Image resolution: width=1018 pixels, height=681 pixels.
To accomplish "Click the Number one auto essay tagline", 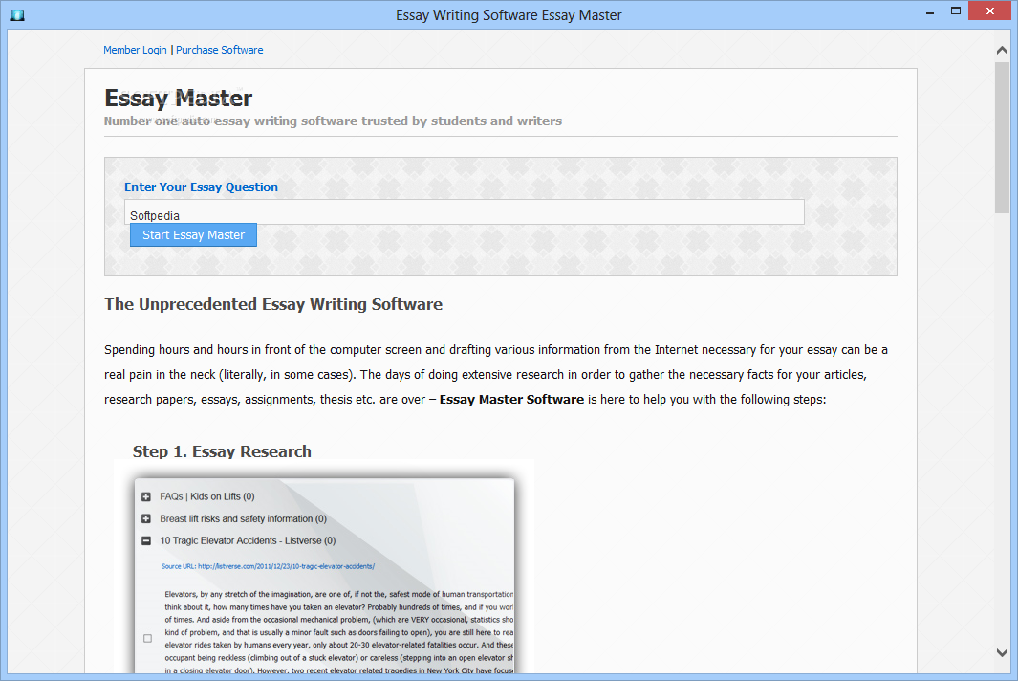I will pyautogui.click(x=333, y=121).
